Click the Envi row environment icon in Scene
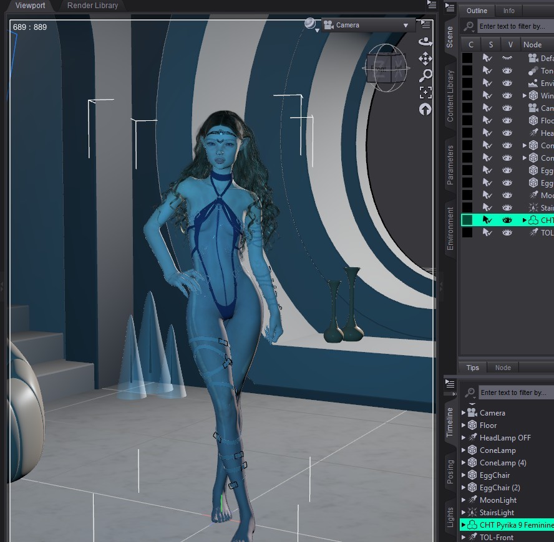The image size is (554, 542). [x=533, y=83]
